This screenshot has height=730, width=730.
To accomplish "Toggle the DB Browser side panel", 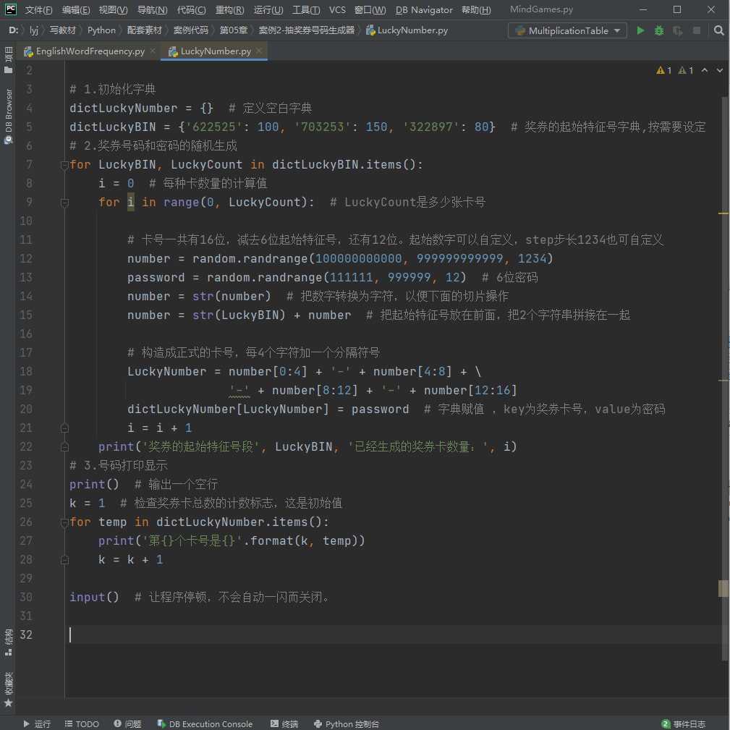I will pyautogui.click(x=8, y=116).
